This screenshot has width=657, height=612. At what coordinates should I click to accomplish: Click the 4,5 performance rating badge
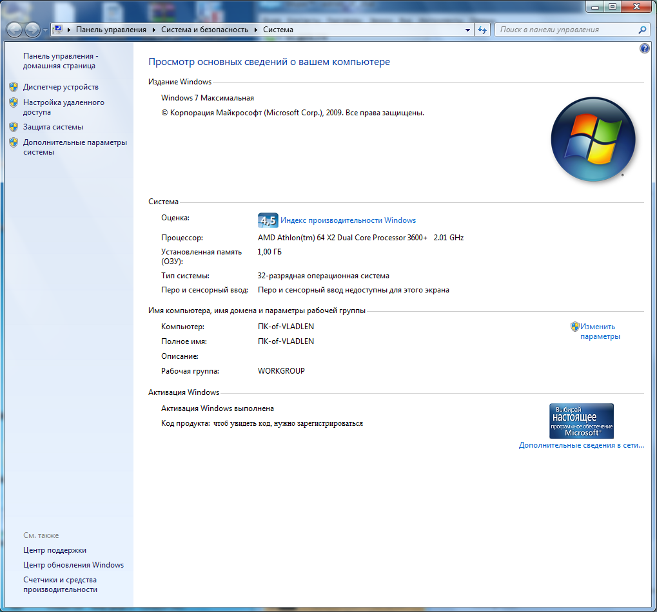point(268,220)
